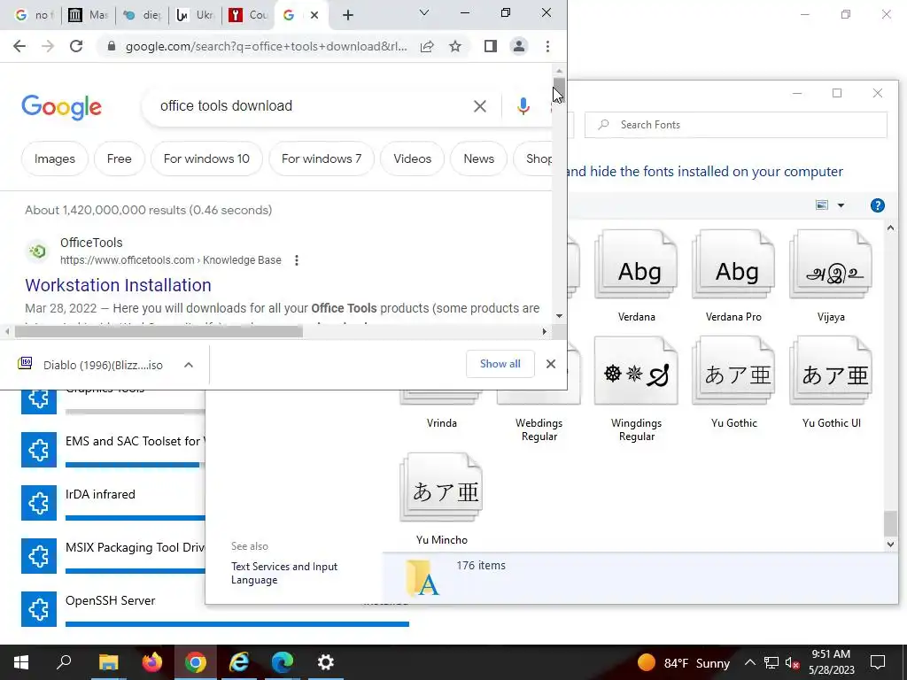This screenshot has width=907, height=680.
Task: Go back in the Chrome browser
Action: pos(19,46)
